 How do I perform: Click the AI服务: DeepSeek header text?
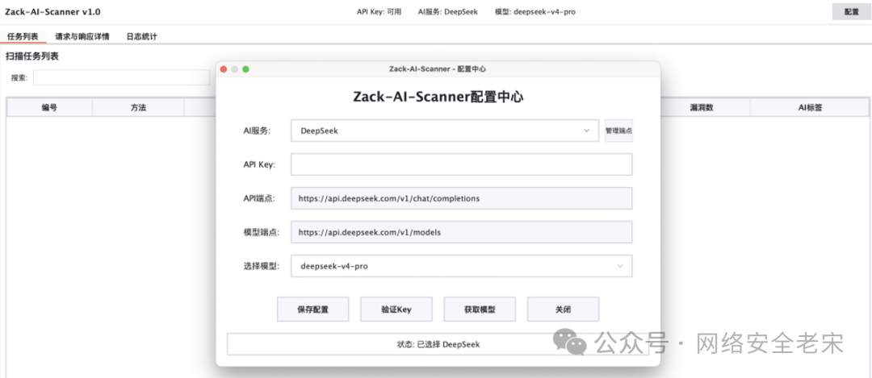pyautogui.click(x=447, y=11)
